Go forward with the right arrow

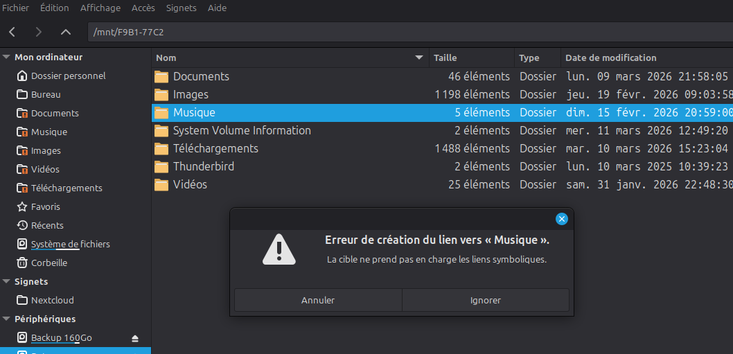tap(39, 32)
